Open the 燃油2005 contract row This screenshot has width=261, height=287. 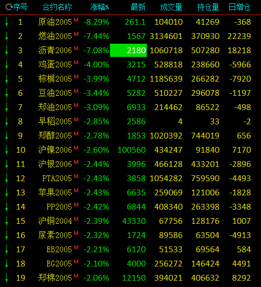(x=128, y=36)
